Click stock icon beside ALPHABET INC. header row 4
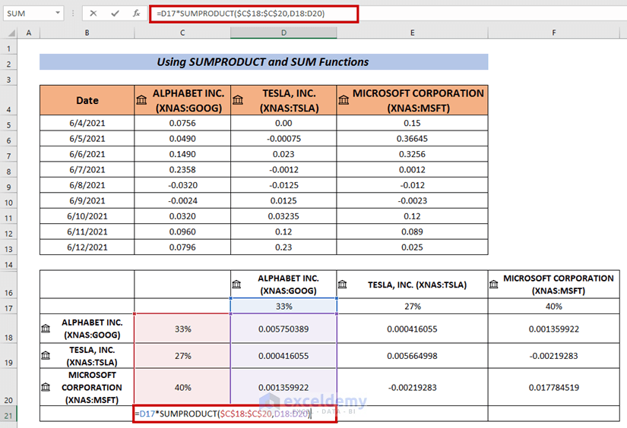Screen dimensions: 627x428 [141, 100]
